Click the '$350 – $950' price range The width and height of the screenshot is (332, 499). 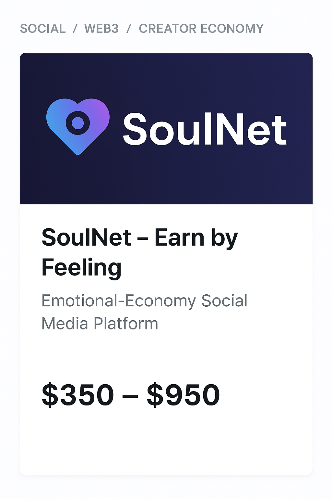coord(131,394)
